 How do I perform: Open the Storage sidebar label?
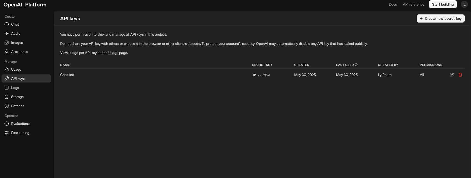coord(17,97)
